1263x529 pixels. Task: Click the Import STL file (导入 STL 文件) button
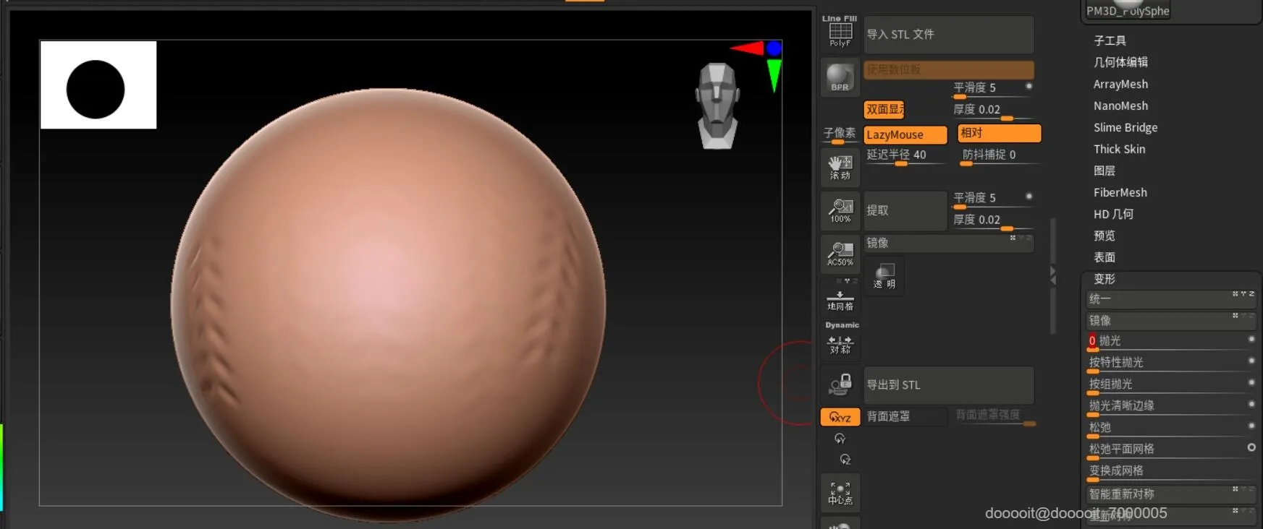pyautogui.click(x=948, y=35)
